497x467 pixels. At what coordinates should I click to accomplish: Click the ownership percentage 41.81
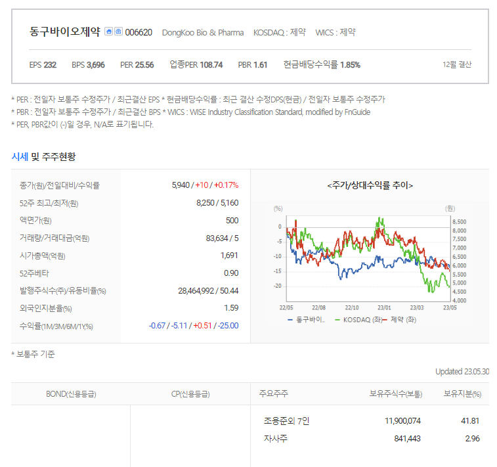[x=470, y=421]
